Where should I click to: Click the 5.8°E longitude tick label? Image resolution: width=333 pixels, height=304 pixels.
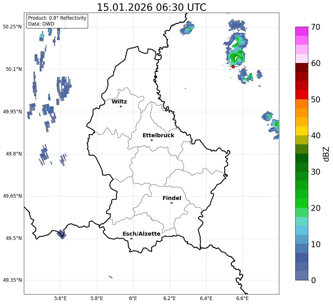(97, 298)
